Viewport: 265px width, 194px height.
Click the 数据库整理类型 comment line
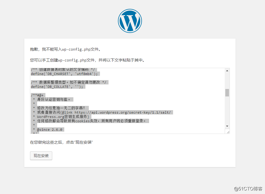pos(69,82)
